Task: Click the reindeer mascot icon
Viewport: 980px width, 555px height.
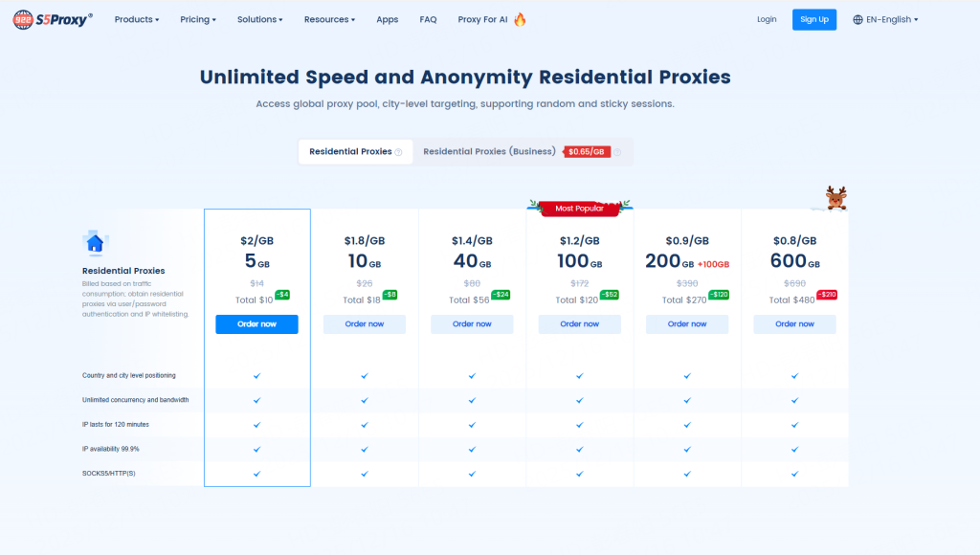Action: coord(836,197)
